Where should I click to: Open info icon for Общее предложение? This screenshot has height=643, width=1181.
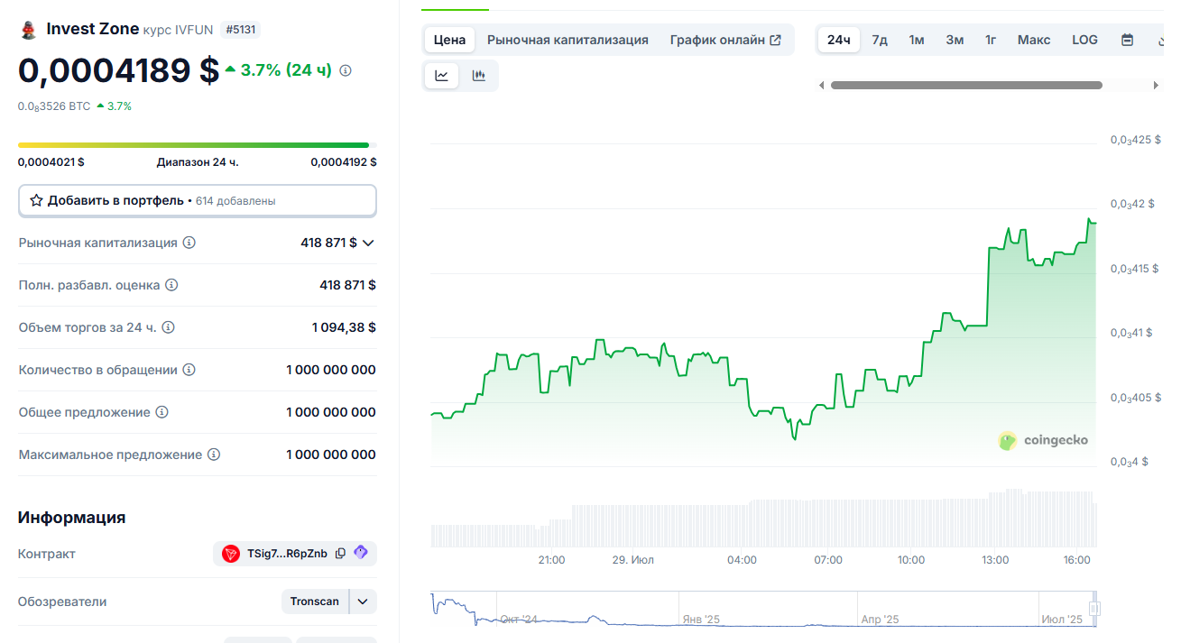point(161,412)
